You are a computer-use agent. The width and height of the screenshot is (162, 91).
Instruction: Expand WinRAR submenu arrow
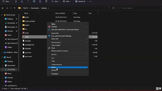coord(87,27)
